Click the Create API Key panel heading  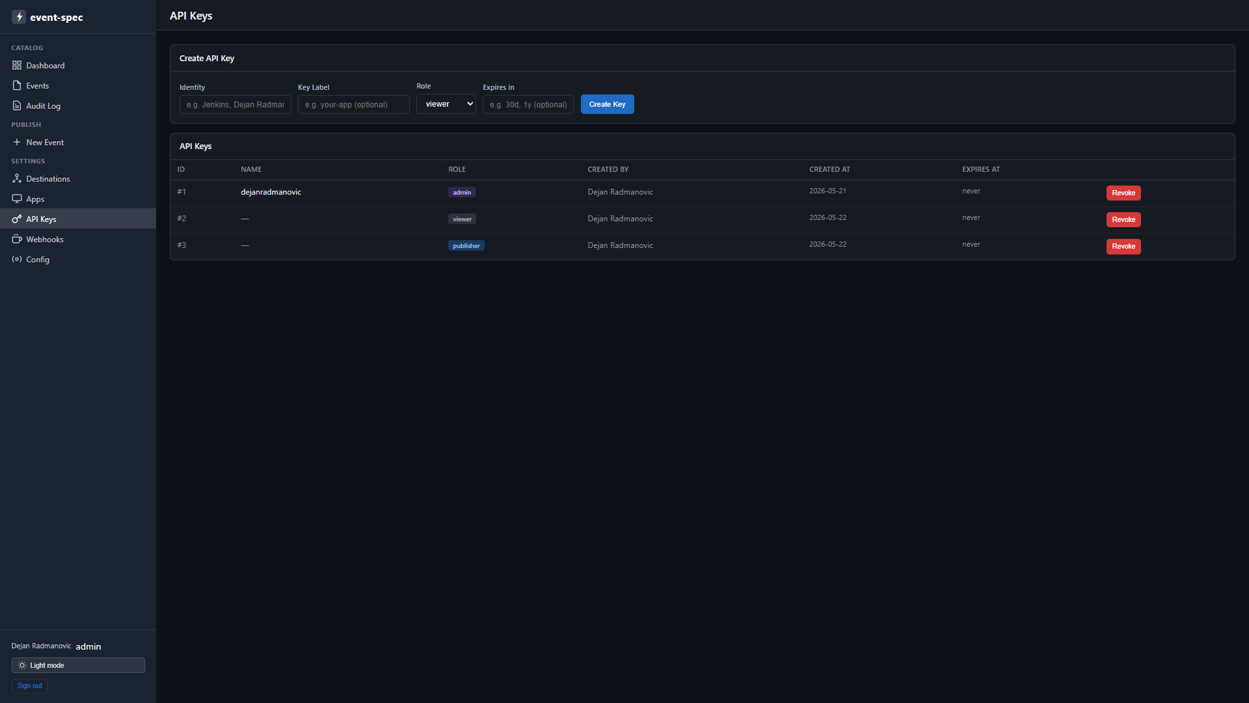pos(207,59)
